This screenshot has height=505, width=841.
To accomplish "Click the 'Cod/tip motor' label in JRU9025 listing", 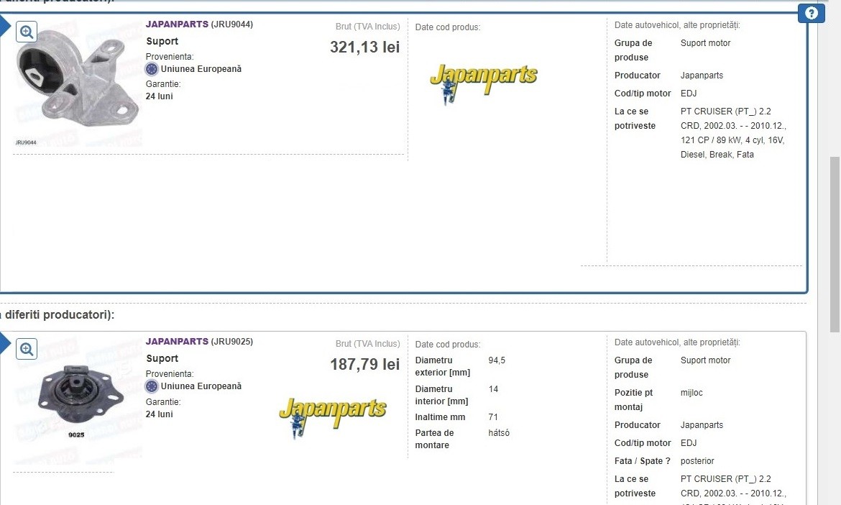I will pyautogui.click(x=643, y=442).
